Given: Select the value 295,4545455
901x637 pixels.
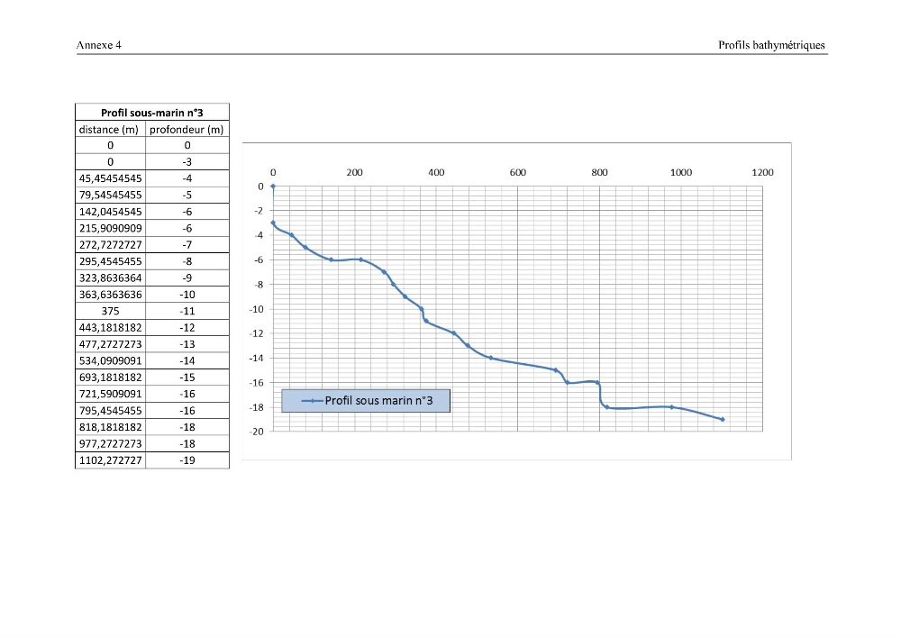Looking at the screenshot, I should click(110, 261).
